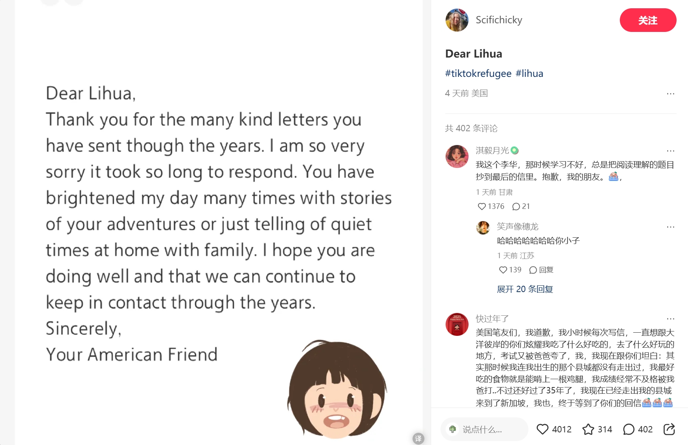Screen dimensions: 688x445
Task: Favorite the post with the star icon
Action: (588, 429)
